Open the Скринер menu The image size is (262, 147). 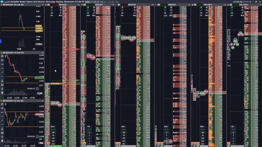point(59,2)
